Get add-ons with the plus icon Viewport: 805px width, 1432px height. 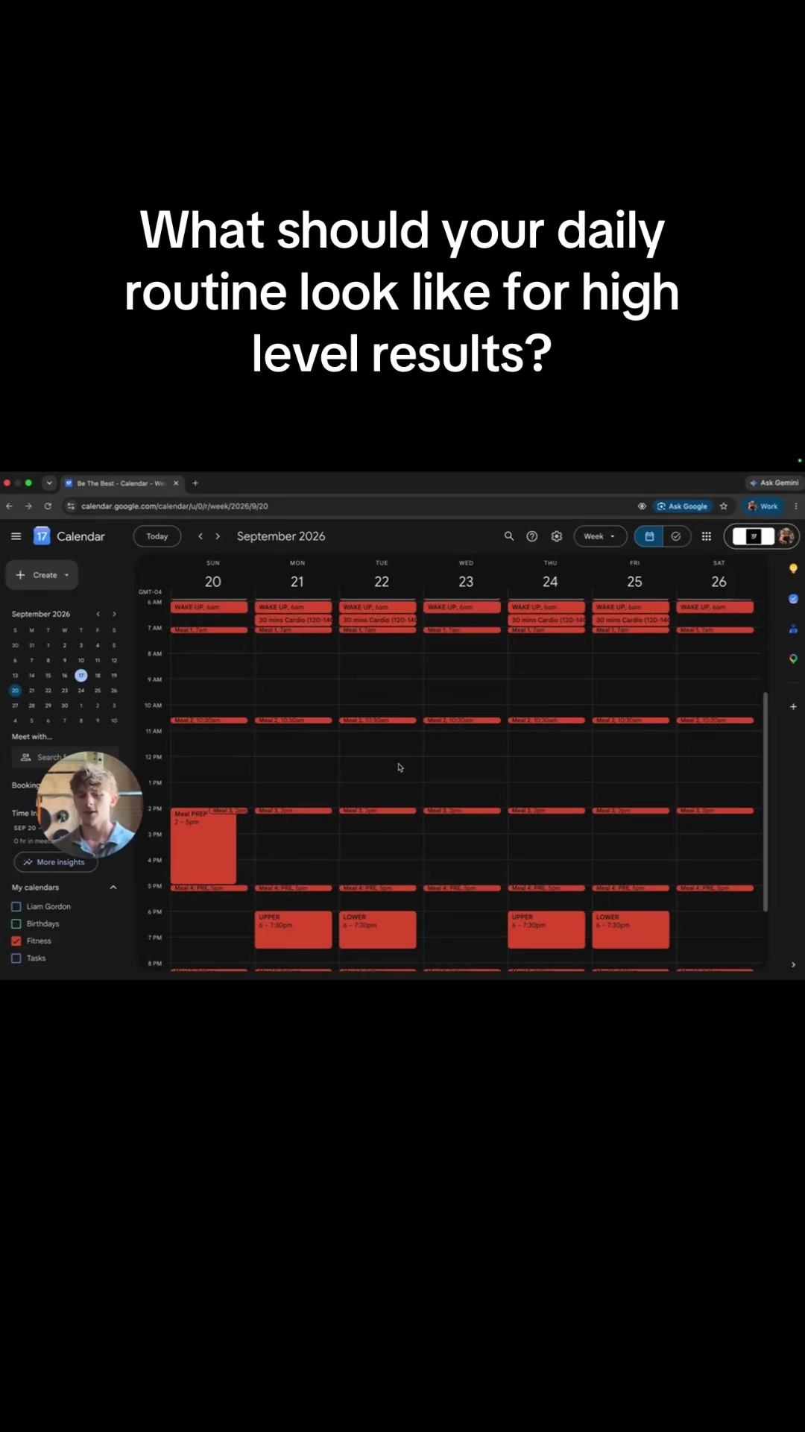click(x=793, y=706)
